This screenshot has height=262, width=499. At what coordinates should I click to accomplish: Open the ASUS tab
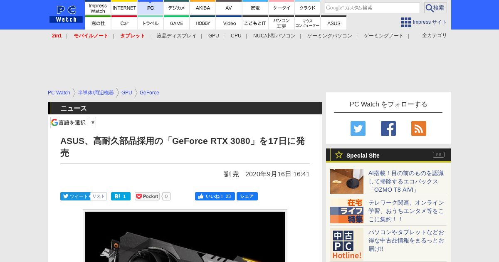333,23
